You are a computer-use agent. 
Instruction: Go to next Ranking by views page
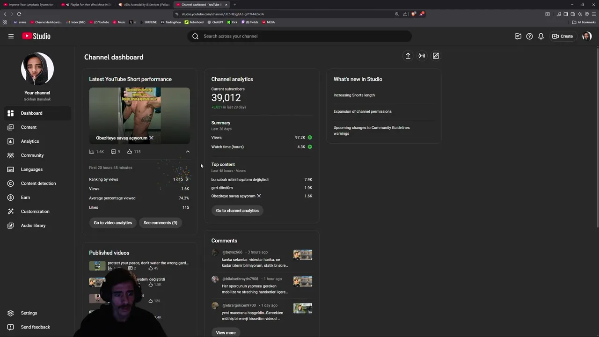pos(187,179)
